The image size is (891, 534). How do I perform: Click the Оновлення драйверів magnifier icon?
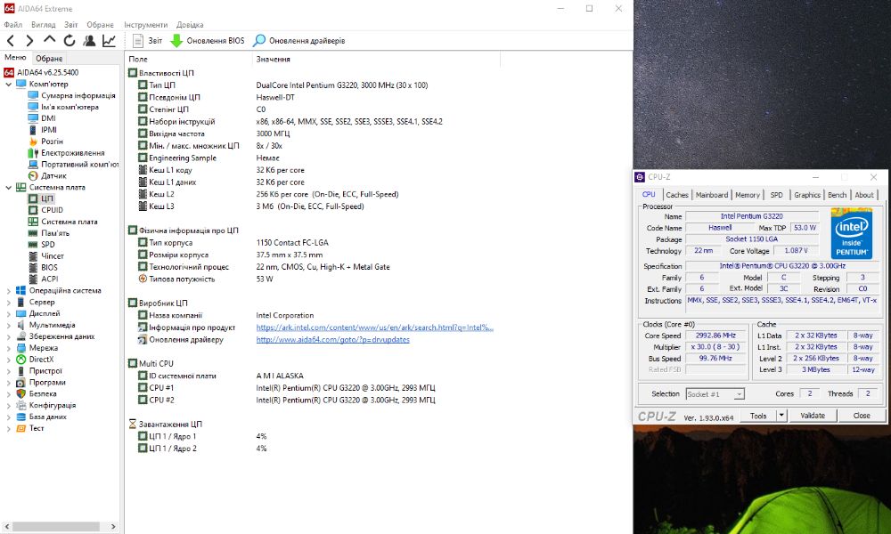click(259, 40)
